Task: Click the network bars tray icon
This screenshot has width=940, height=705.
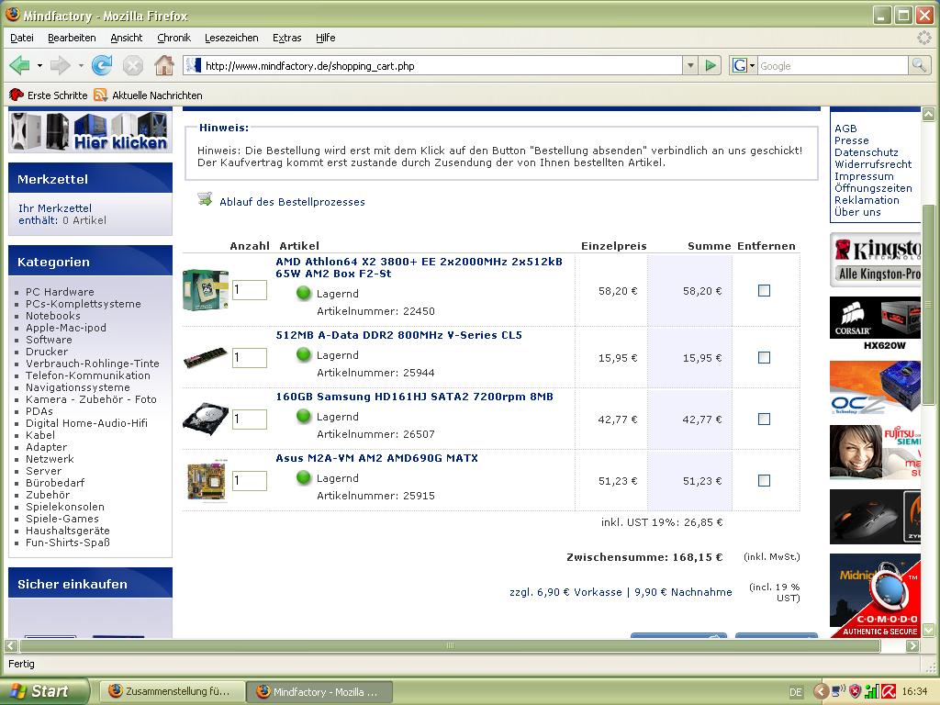Action: 872,691
